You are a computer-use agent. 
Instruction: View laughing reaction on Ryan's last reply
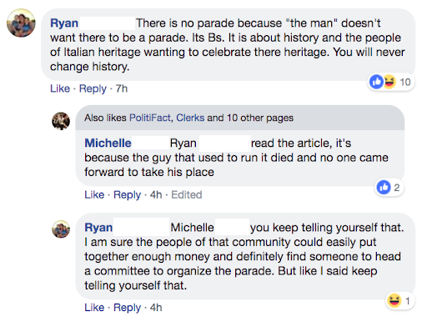click(x=394, y=301)
